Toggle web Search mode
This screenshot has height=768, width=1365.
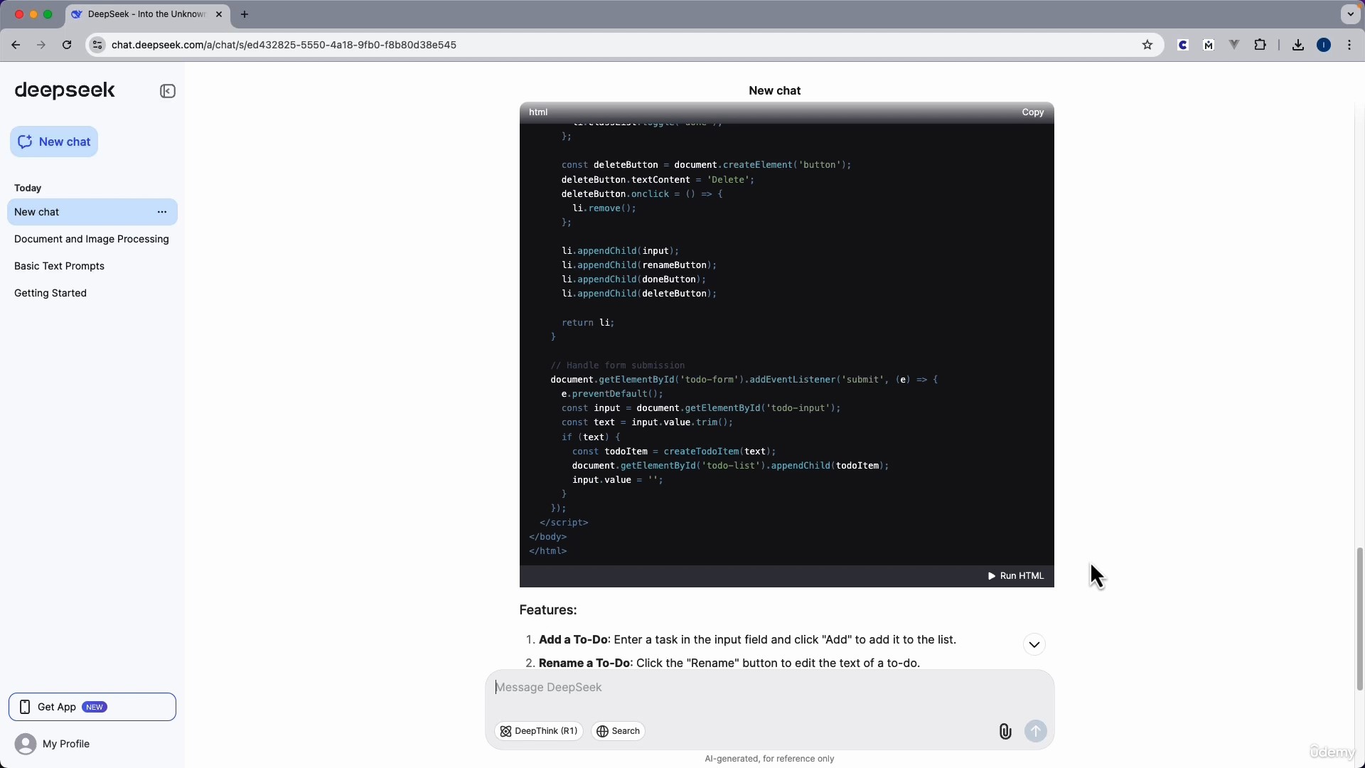click(619, 731)
